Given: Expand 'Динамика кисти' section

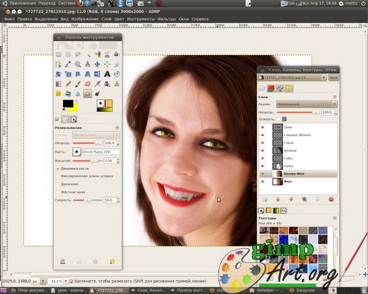Looking at the screenshot, I should pos(58,169).
